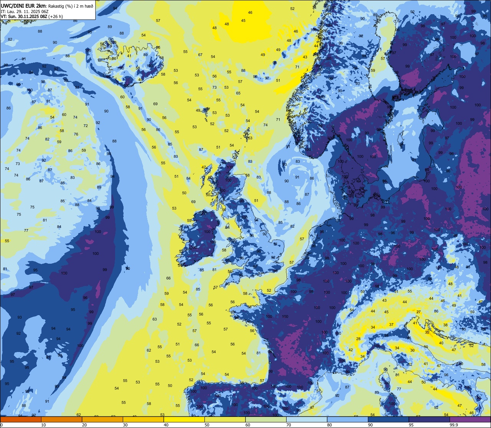Select the 60–70% pale green legend swatch

(x=266, y=419)
